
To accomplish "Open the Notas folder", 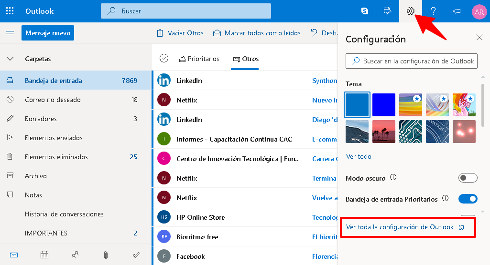I will coord(75,195).
